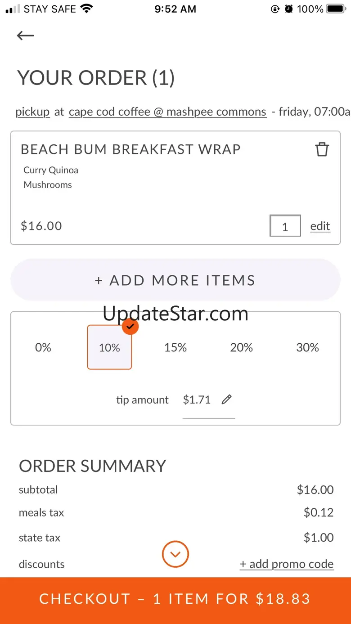Choose the 30% tip option

pyautogui.click(x=308, y=347)
